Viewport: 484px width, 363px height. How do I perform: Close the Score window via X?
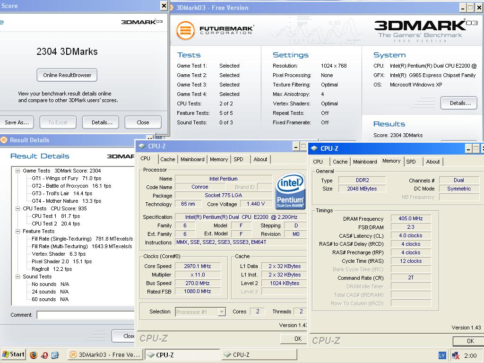(164, 6)
